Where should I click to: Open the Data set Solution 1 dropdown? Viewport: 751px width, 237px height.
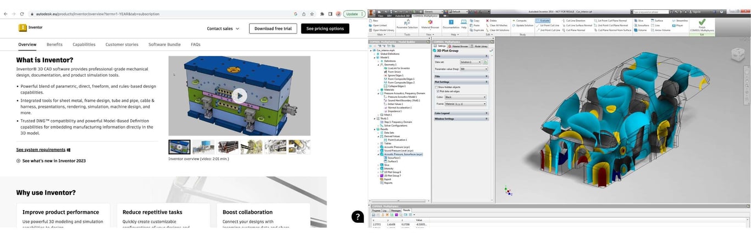(471, 62)
